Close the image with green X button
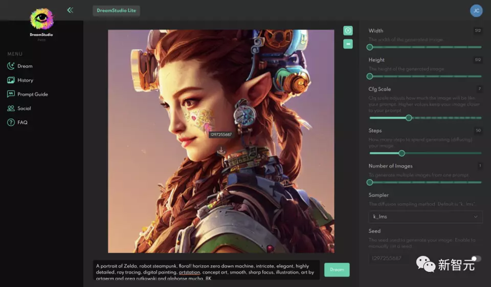The height and width of the screenshot is (287, 491). pos(348,31)
